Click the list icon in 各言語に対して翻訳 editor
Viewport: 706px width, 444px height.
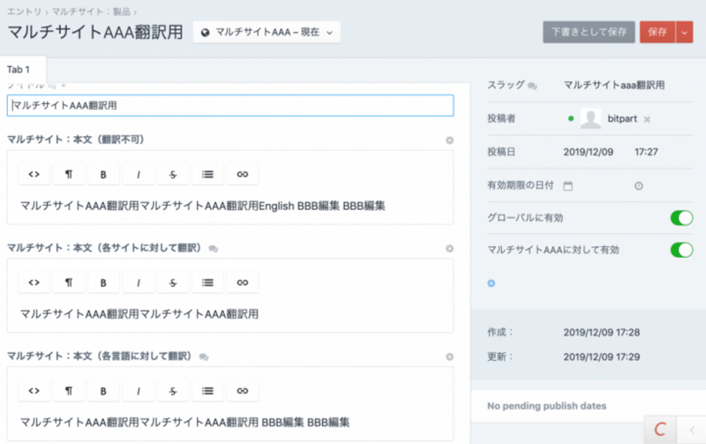(x=207, y=391)
